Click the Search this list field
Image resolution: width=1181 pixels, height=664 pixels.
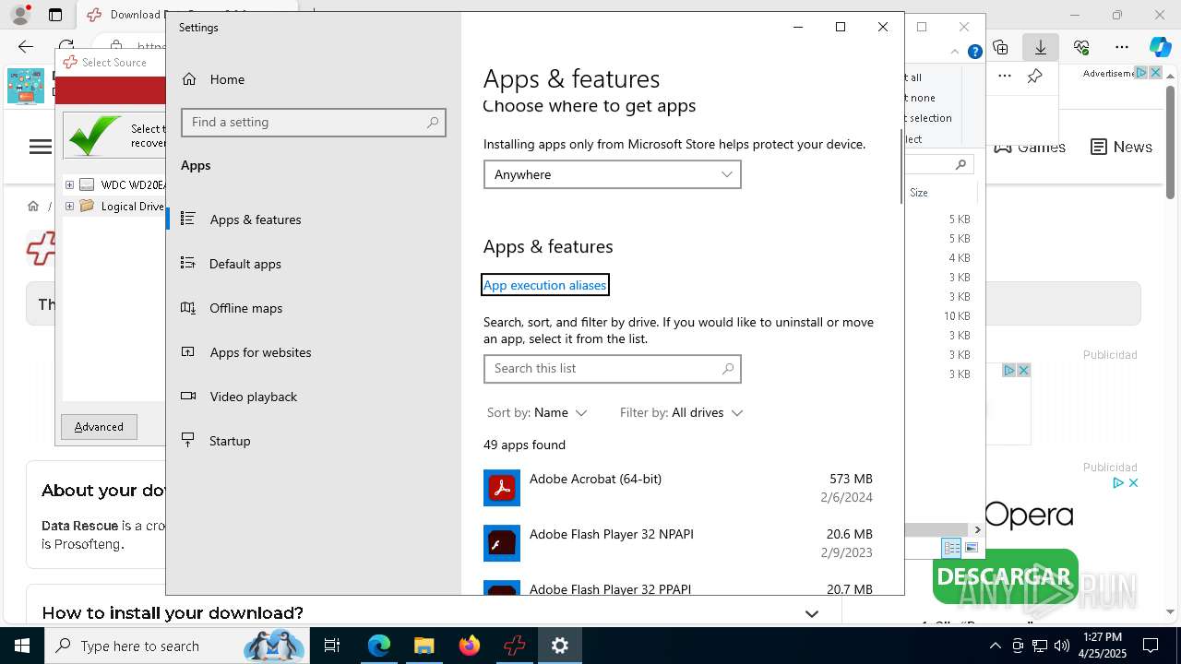point(613,369)
